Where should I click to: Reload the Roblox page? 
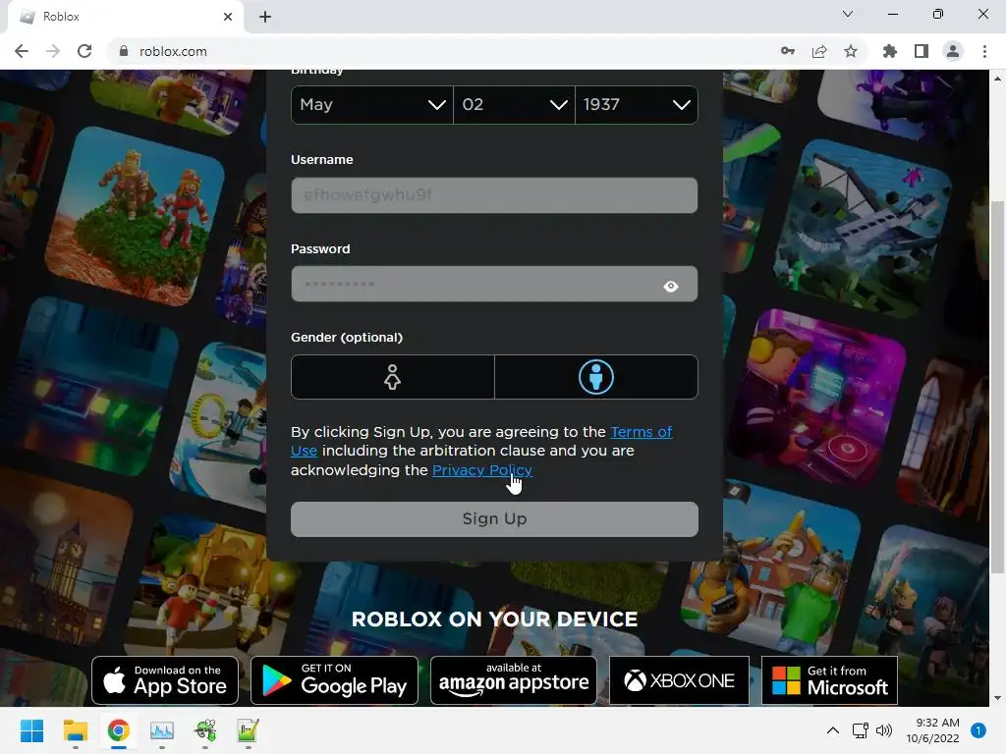pyautogui.click(x=84, y=51)
